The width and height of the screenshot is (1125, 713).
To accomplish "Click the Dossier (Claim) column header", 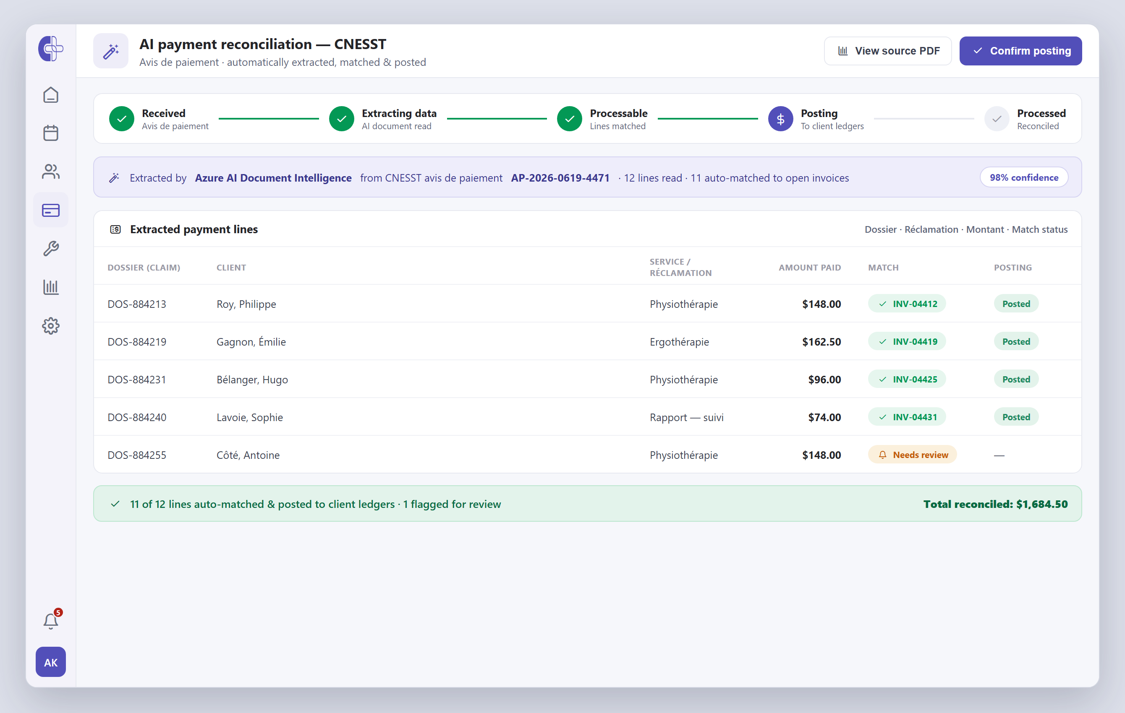I will tap(144, 268).
